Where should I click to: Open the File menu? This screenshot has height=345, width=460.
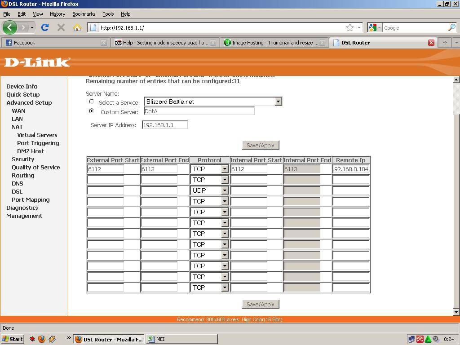pyautogui.click(x=7, y=14)
